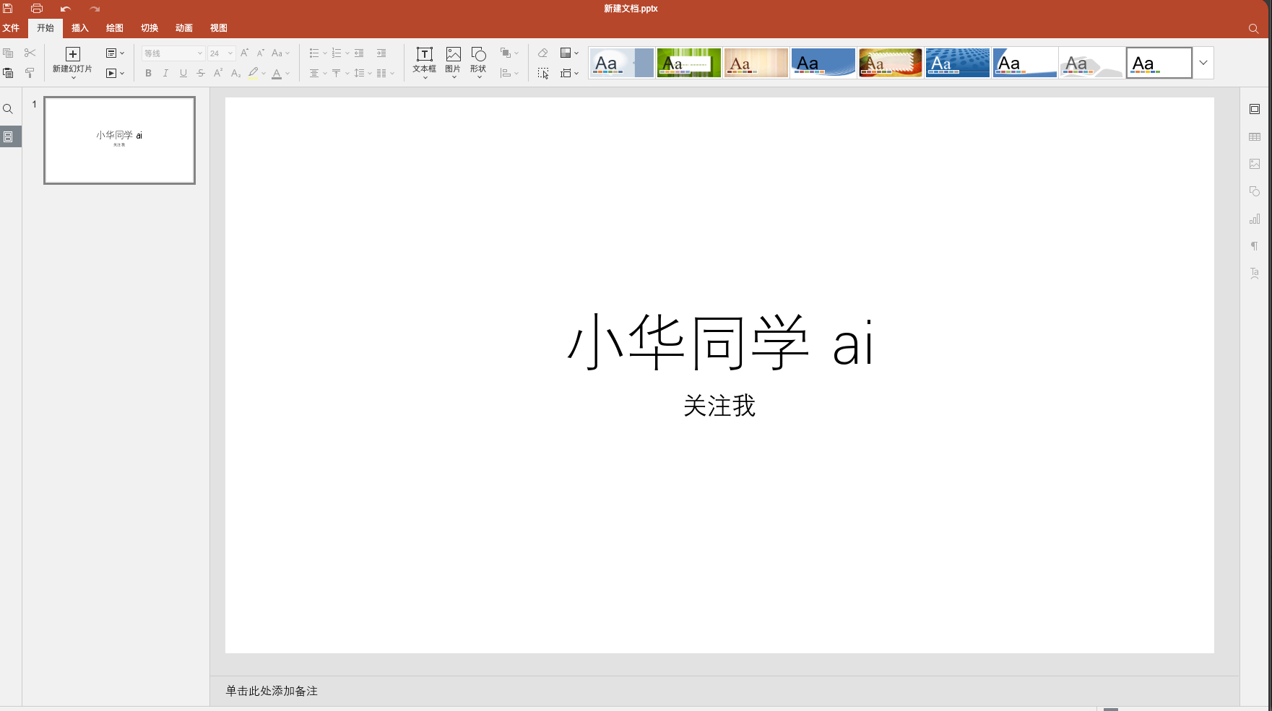
Task: Click the undo arrow icon
Action: pyautogui.click(x=66, y=9)
